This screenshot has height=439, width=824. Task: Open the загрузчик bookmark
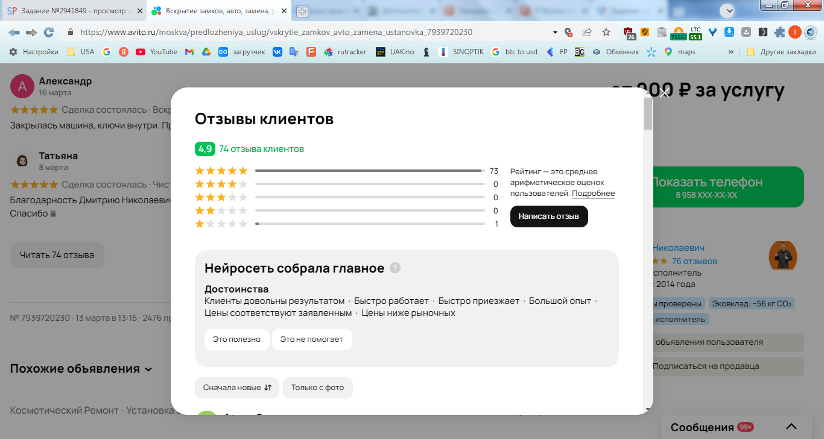241,52
